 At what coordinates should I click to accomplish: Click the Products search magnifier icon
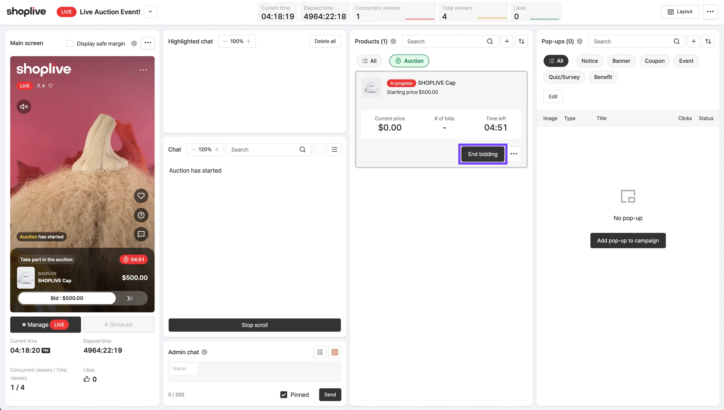pos(490,41)
